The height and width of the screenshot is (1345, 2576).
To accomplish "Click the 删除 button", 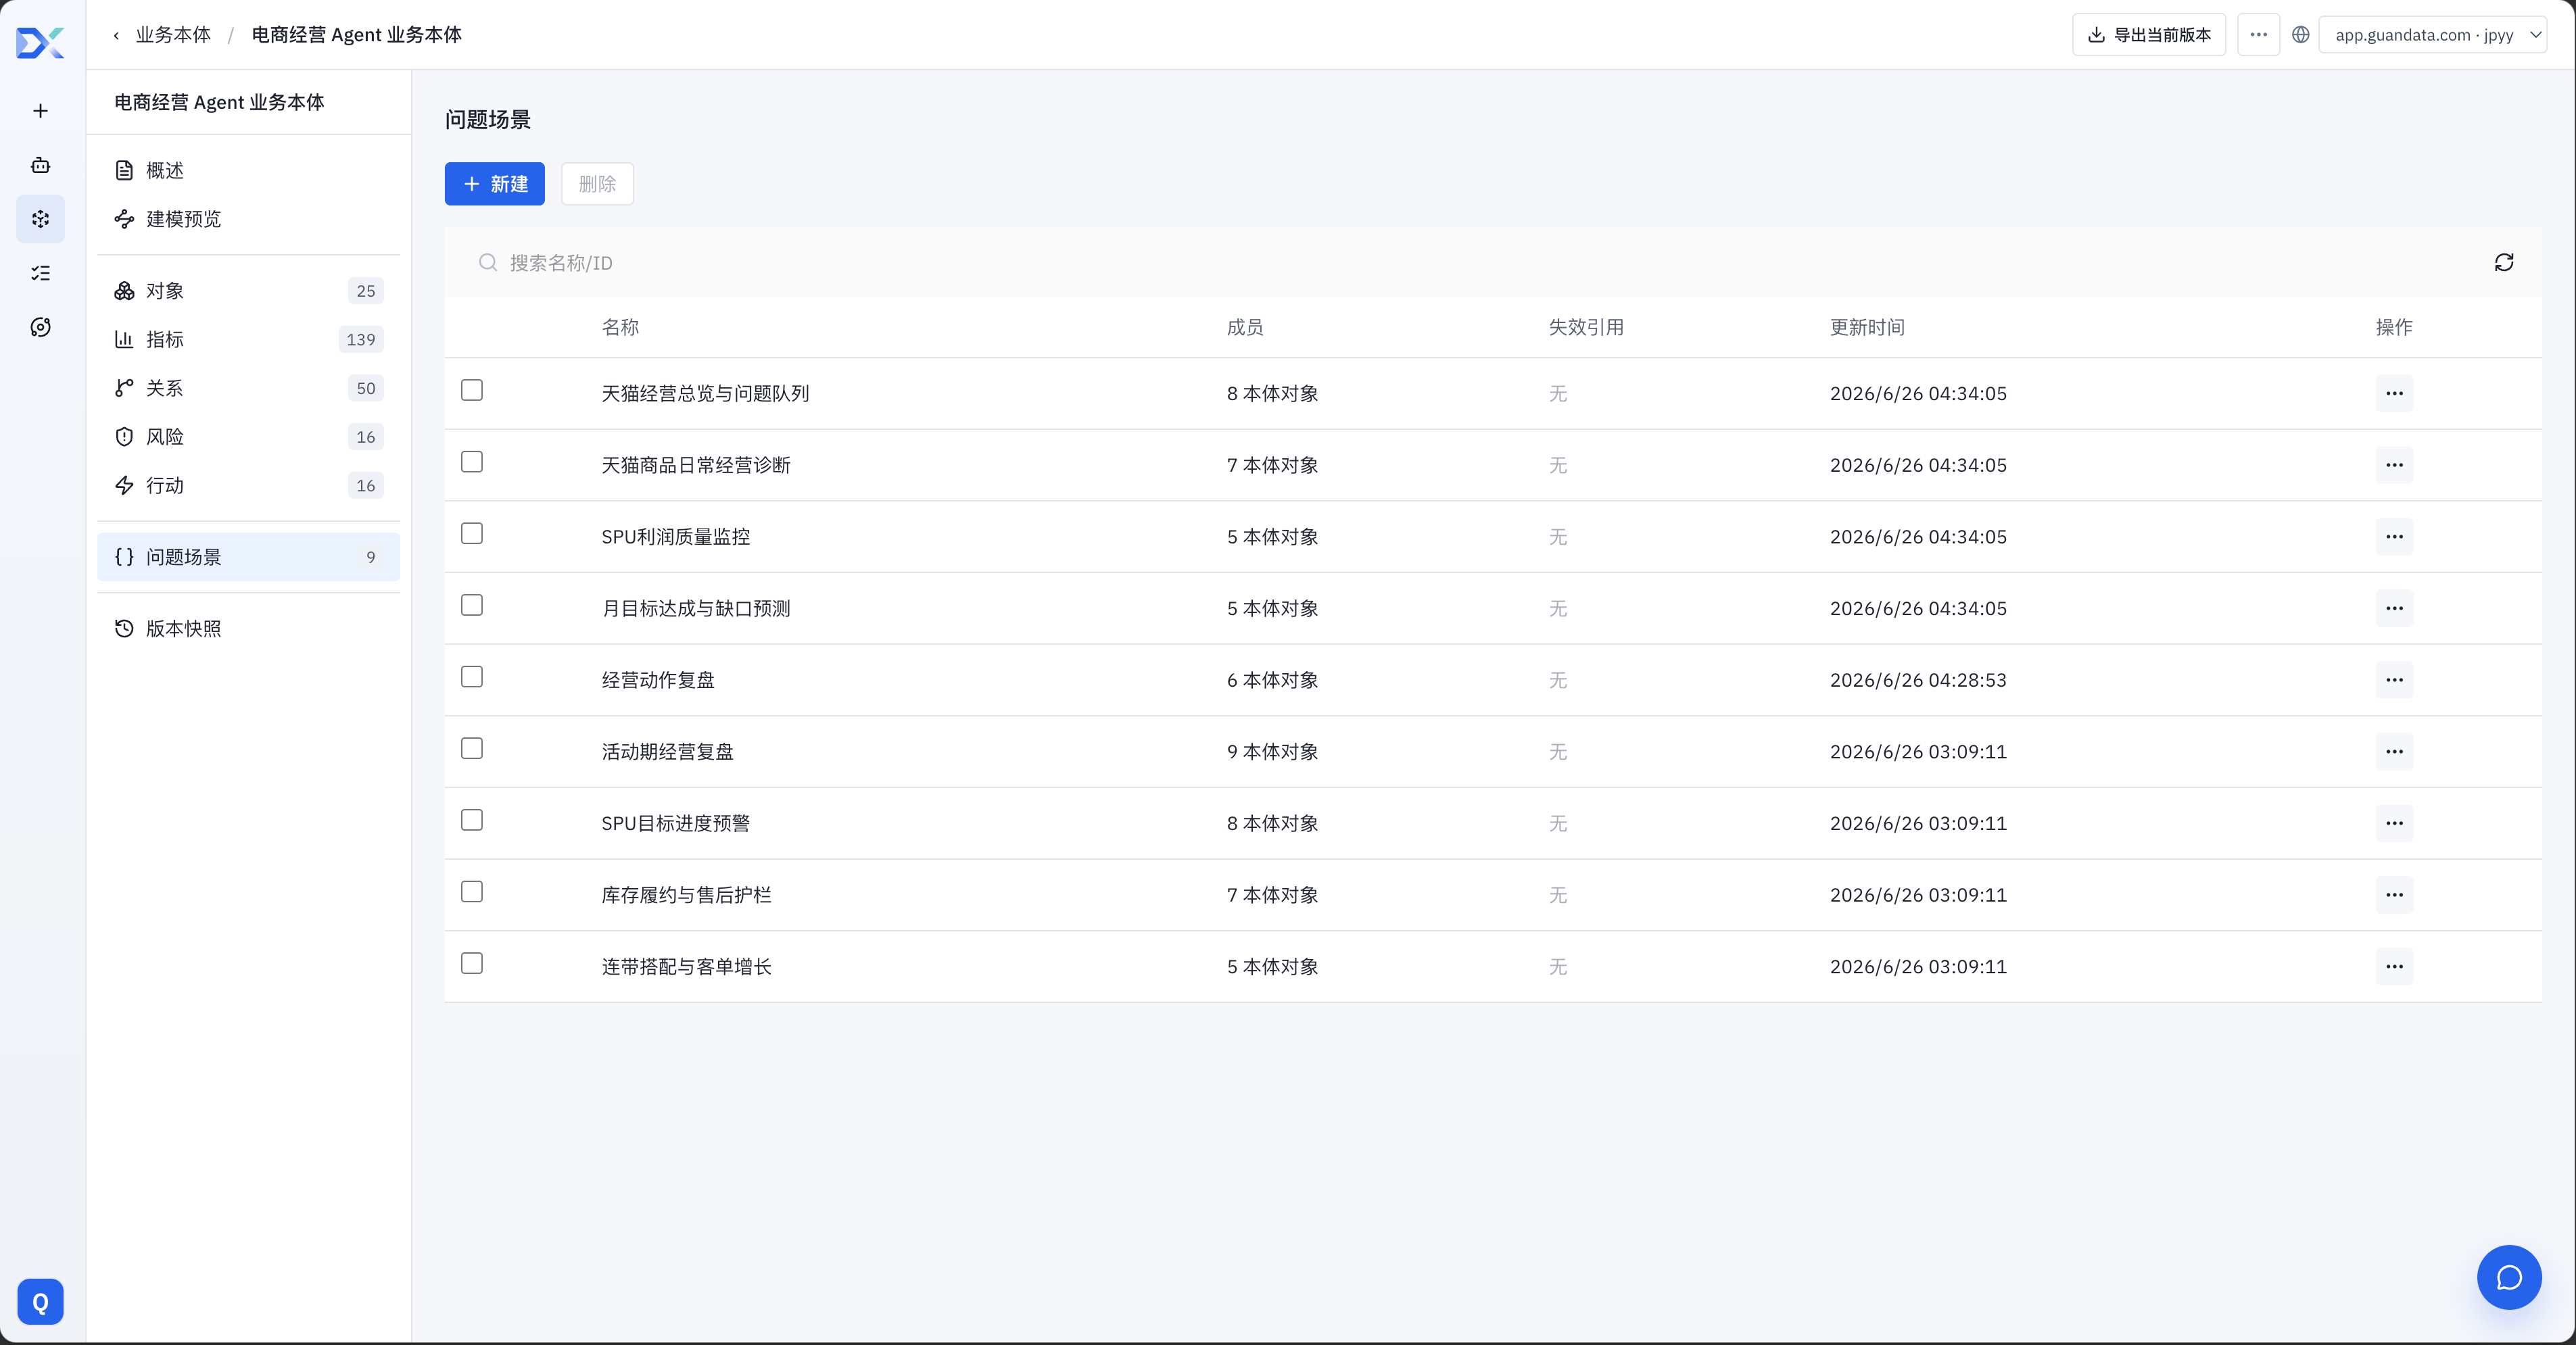I will tap(597, 184).
